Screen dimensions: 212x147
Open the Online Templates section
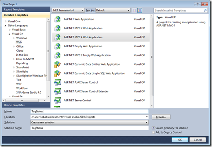[26, 105]
